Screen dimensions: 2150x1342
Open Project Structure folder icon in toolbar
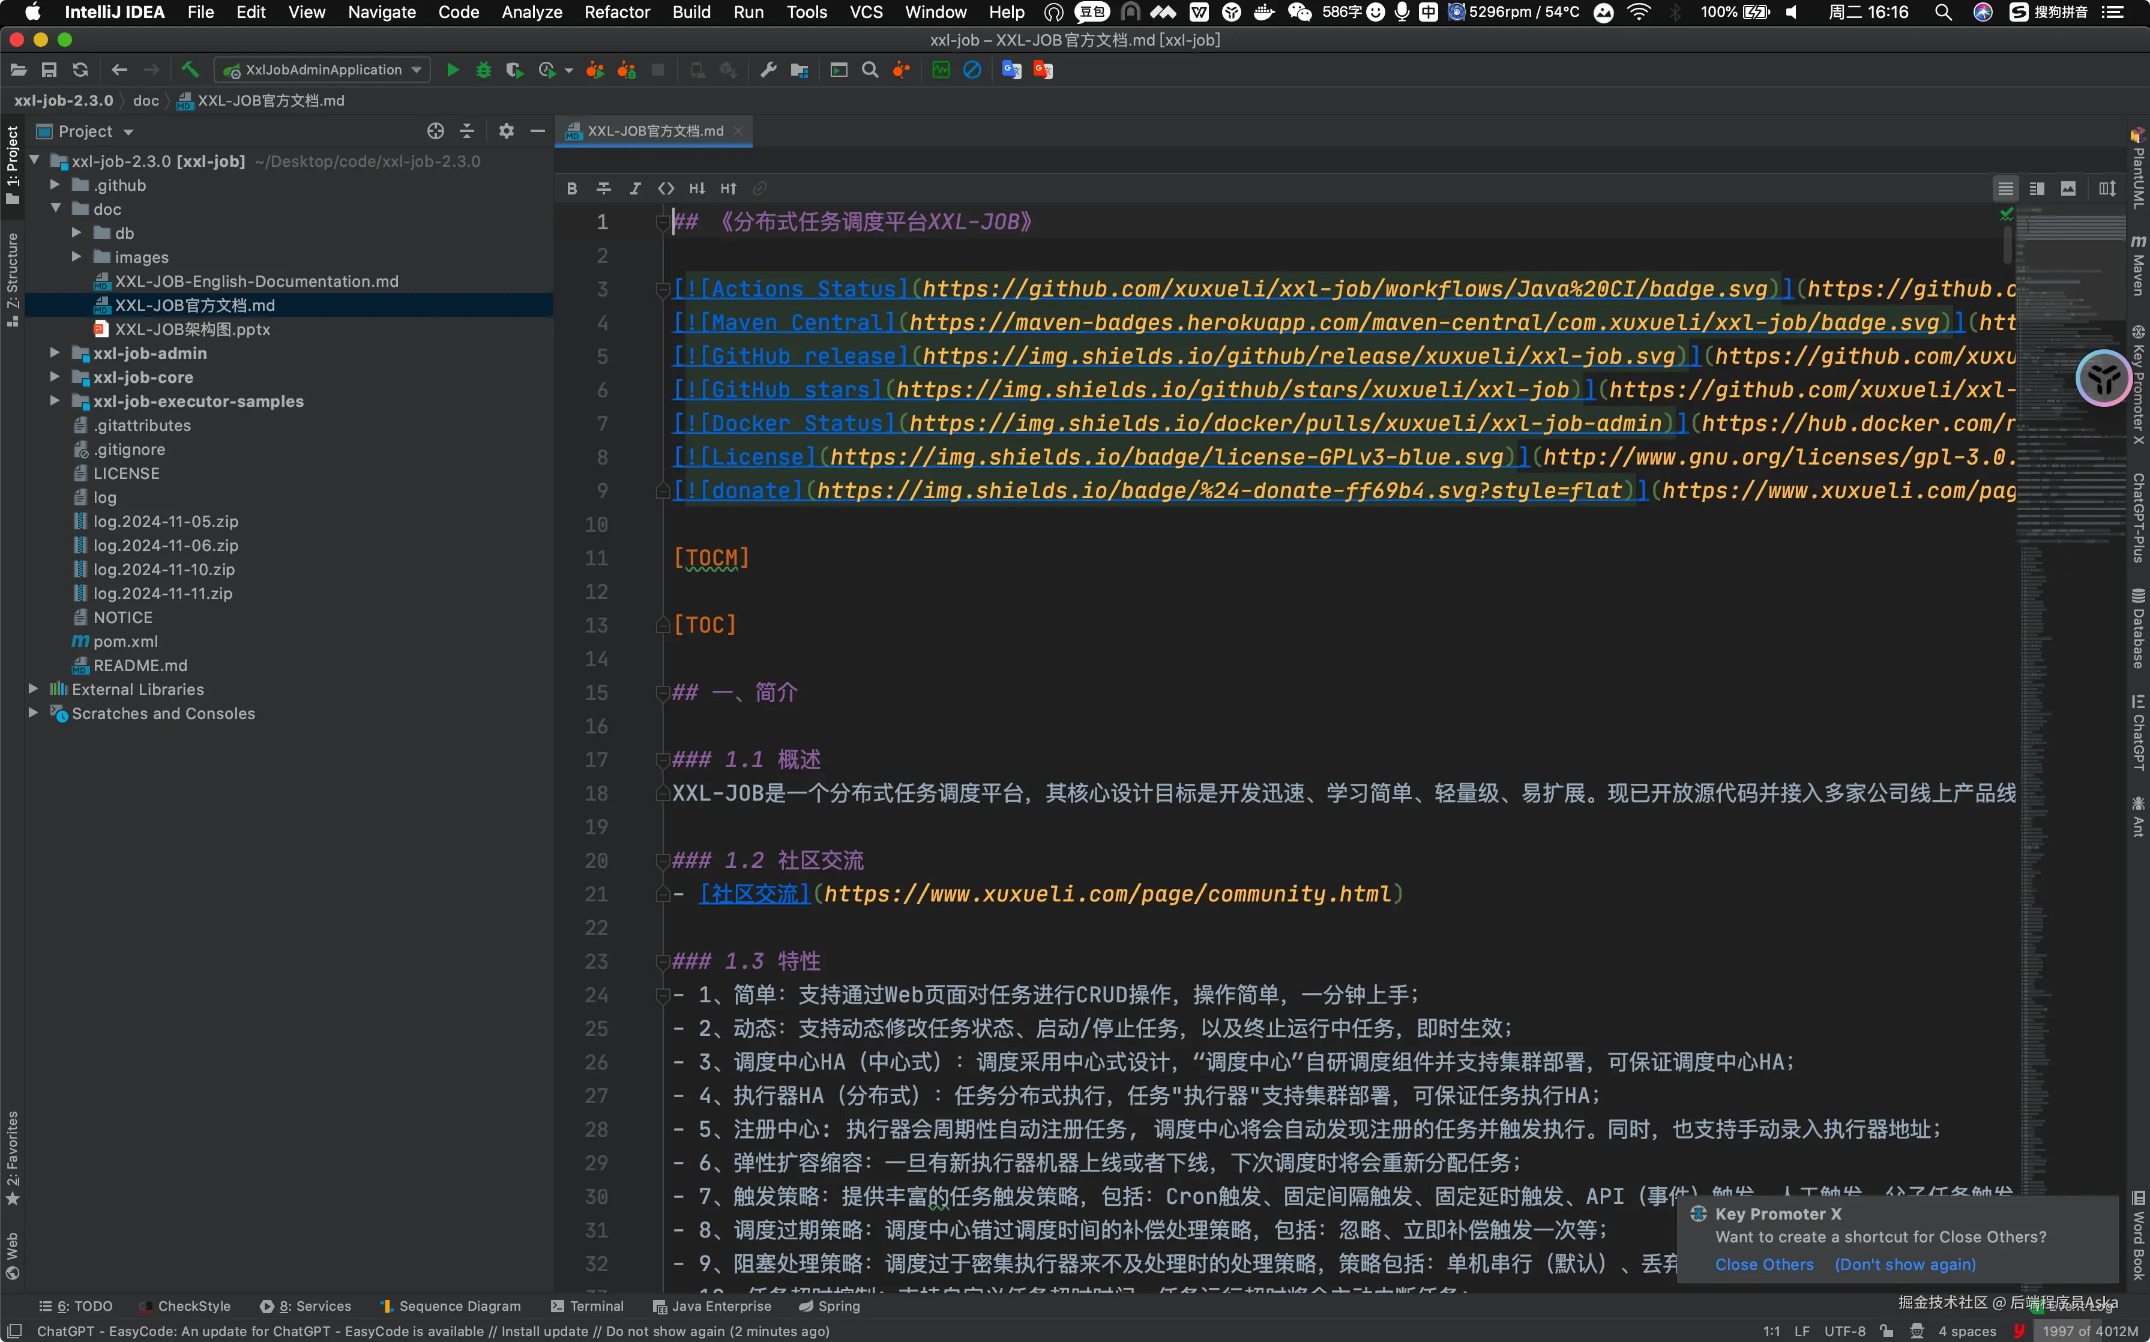[x=800, y=70]
